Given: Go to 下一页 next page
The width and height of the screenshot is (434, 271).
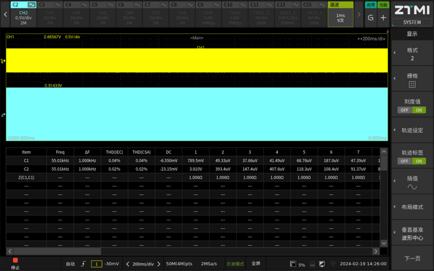Looking at the screenshot, I should coord(412,258).
